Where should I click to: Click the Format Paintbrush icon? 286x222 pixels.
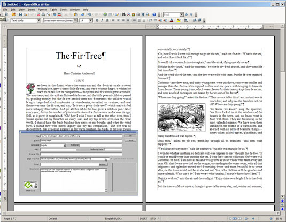pyautogui.click(x=83, y=14)
